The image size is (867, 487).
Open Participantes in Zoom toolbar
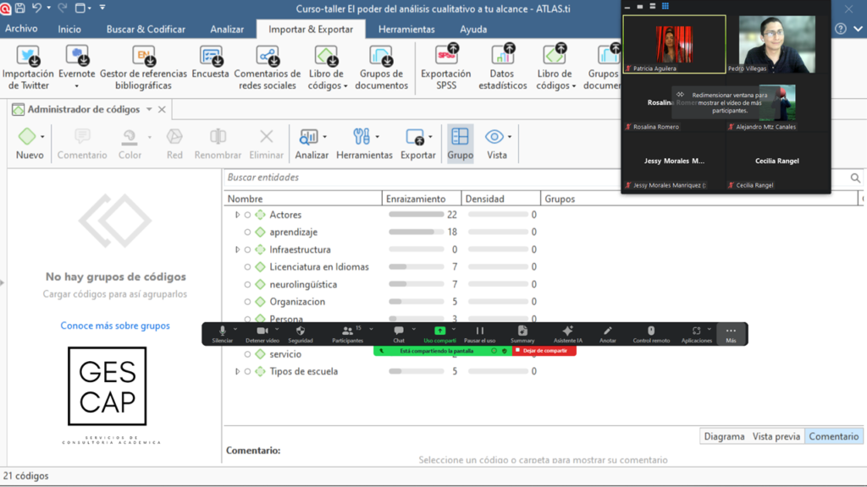pyautogui.click(x=347, y=333)
